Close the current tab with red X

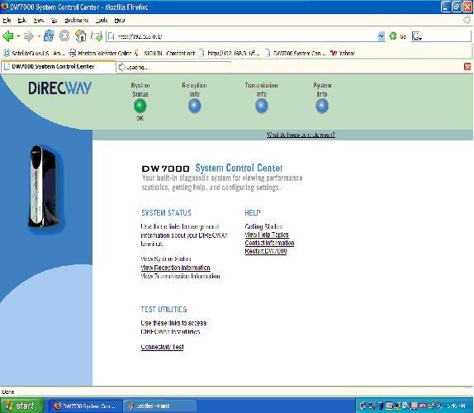[x=467, y=67]
